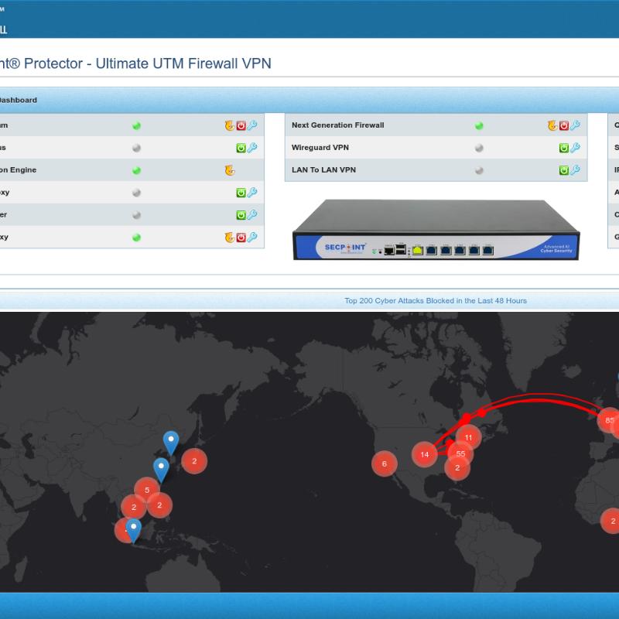
Task: Open wrench settings for active 'xy' row
Action: coord(252,237)
